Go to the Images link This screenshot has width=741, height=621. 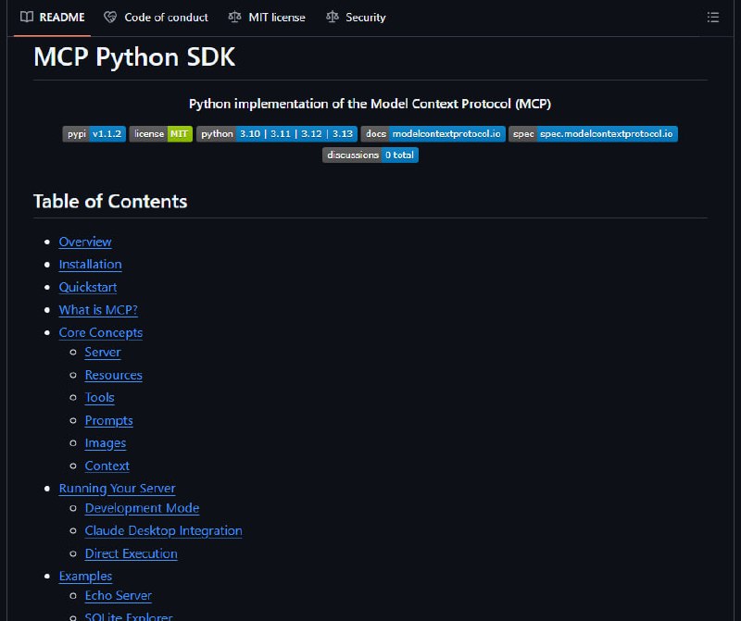pyautogui.click(x=106, y=443)
